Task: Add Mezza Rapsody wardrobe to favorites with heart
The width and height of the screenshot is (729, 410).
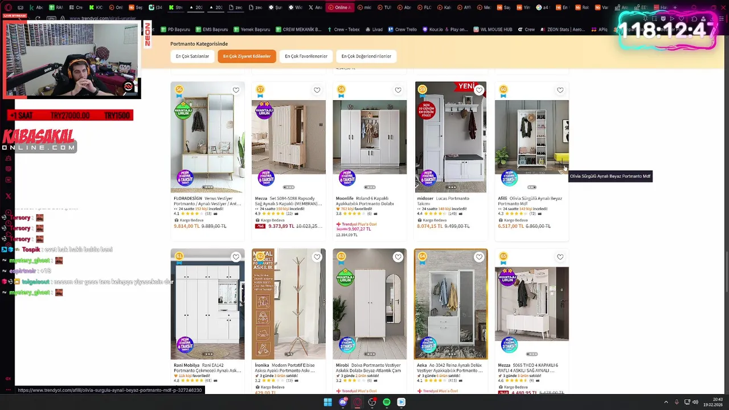Action: tap(317, 90)
